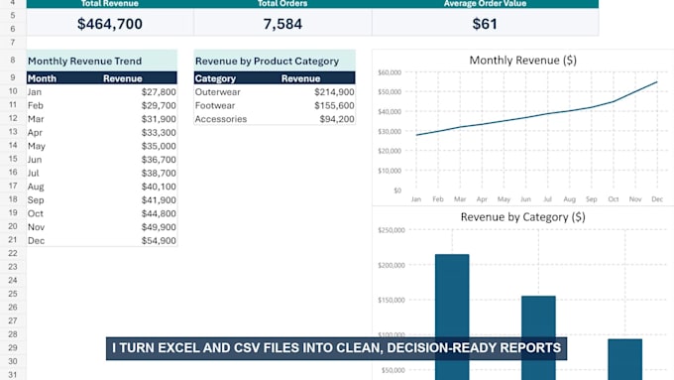Select the Dec month cell in the table
Viewport: 674px width, 380px height.
pos(36,241)
